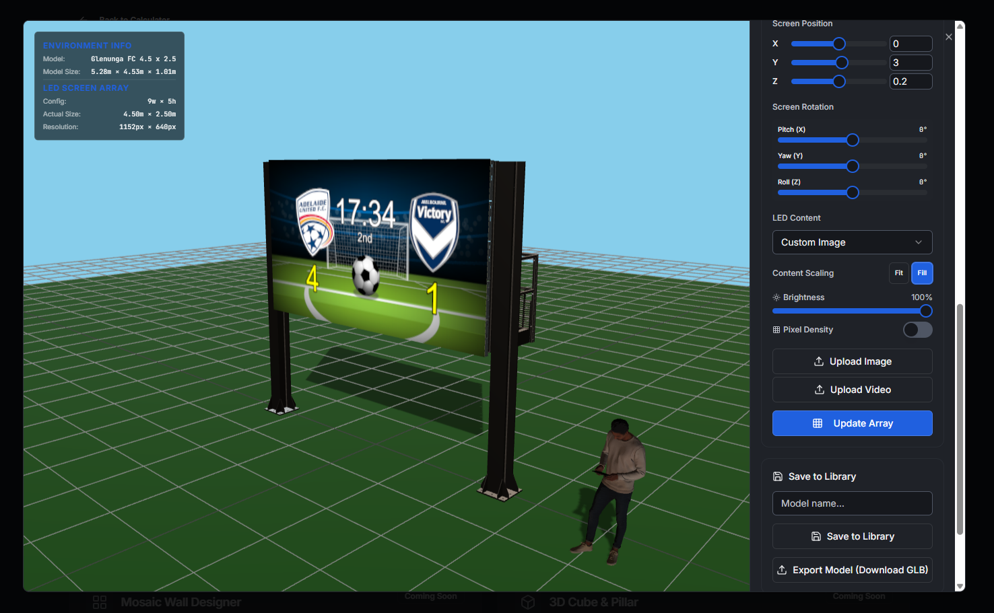The height and width of the screenshot is (613, 994).
Task: Click the Brightness sun icon
Action: coord(776,297)
